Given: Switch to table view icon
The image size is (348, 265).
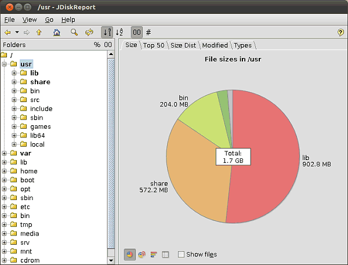Looking at the screenshot, I should pyautogui.click(x=165, y=254).
